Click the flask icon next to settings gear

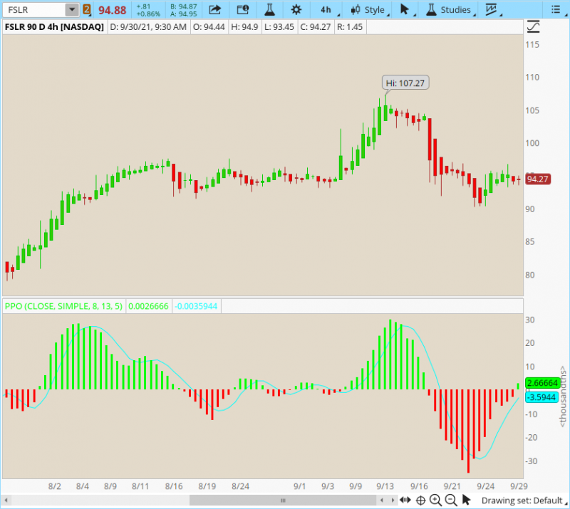269,10
